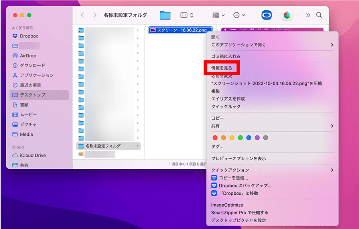Select クイックルック menu entry
The height and width of the screenshot is (229, 359).
point(226,107)
